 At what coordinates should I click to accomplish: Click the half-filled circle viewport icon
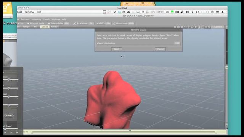click(178, 27)
